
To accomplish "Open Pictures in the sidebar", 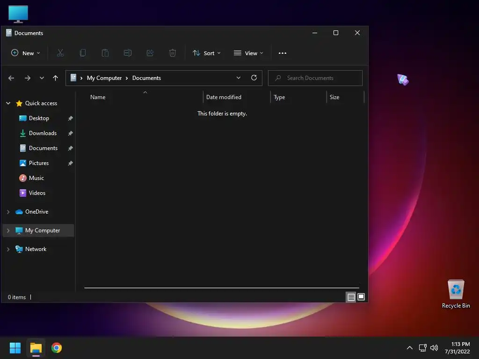I will point(39,163).
